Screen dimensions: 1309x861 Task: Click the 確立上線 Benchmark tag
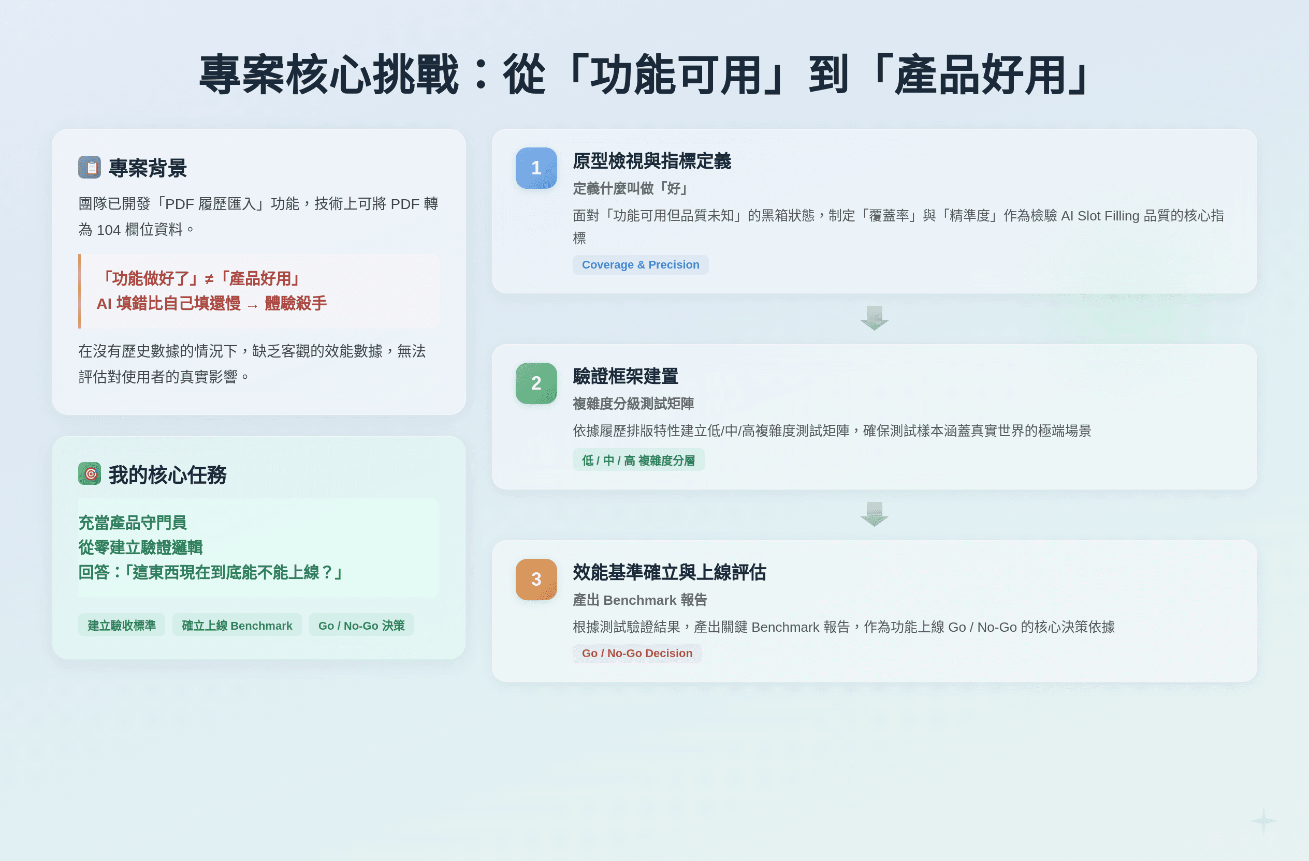coord(237,625)
